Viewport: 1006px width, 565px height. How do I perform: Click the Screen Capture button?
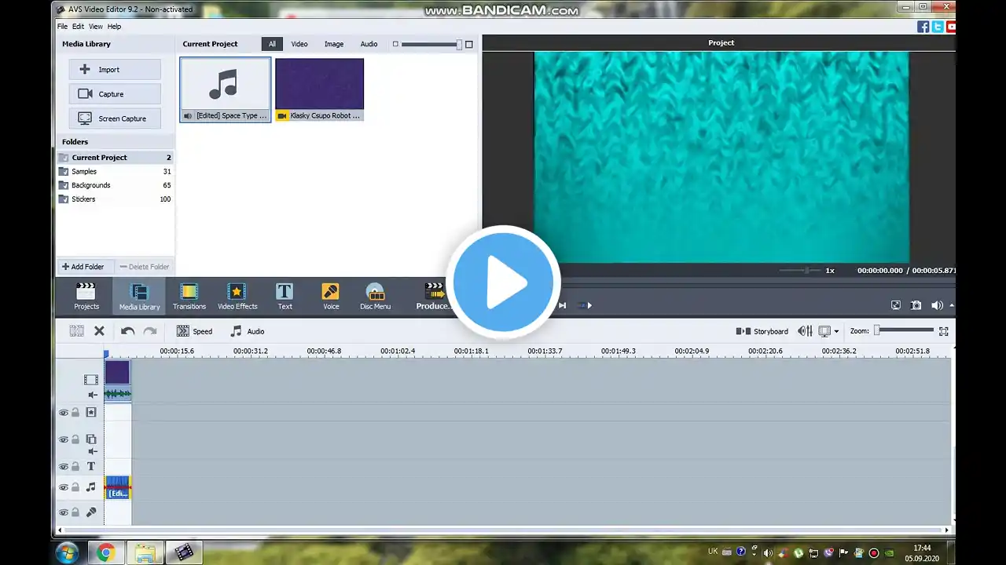point(115,118)
